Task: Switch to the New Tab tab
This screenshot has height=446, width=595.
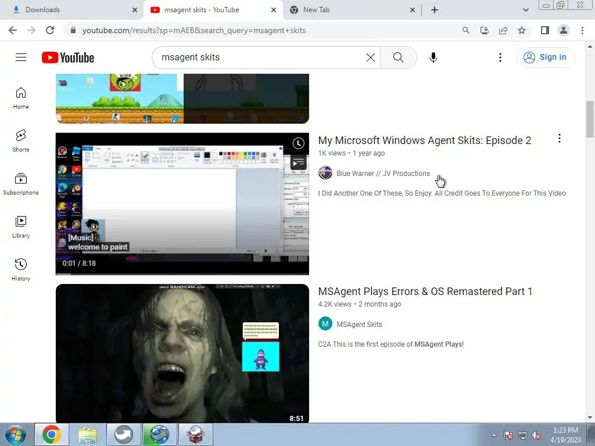Action: coord(352,10)
